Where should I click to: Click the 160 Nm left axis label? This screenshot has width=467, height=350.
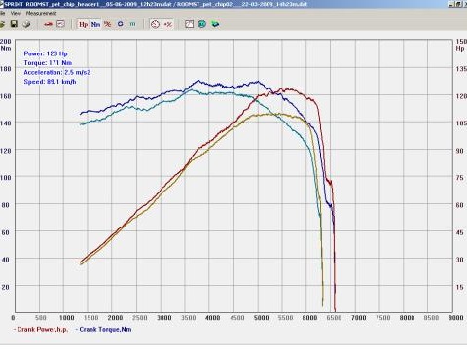tap(6, 96)
